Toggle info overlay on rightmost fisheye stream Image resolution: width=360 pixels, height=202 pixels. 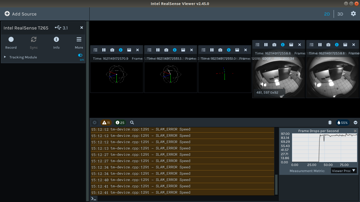[337, 45]
